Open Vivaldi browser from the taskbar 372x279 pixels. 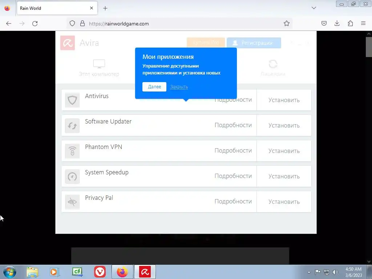tap(100, 272)
